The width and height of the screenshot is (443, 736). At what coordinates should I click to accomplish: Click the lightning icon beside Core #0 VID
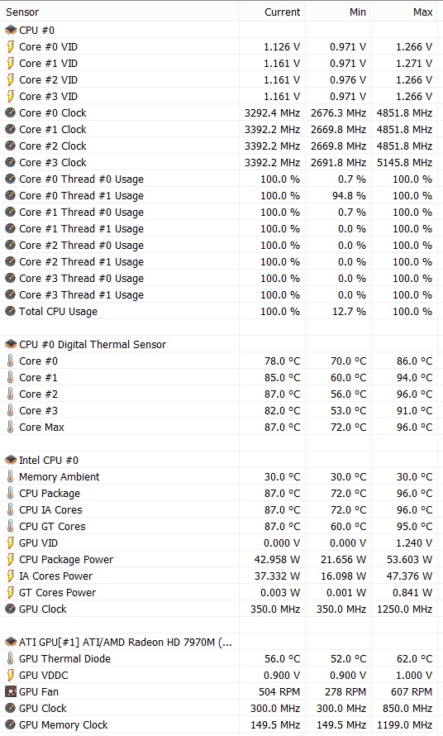pos(10,47)
